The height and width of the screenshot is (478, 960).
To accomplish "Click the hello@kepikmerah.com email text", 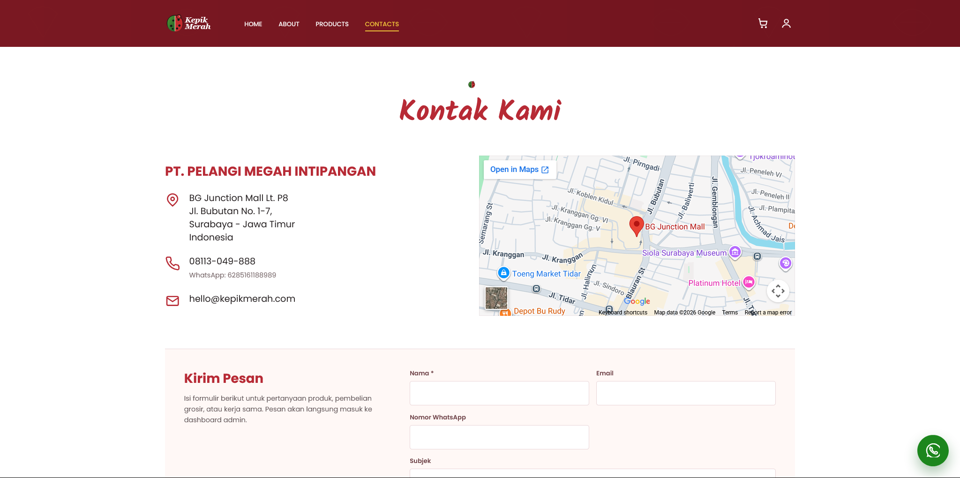I will coord(242,299).
